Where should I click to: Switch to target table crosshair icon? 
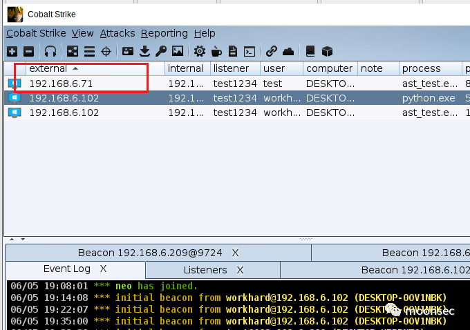(106, 52)
